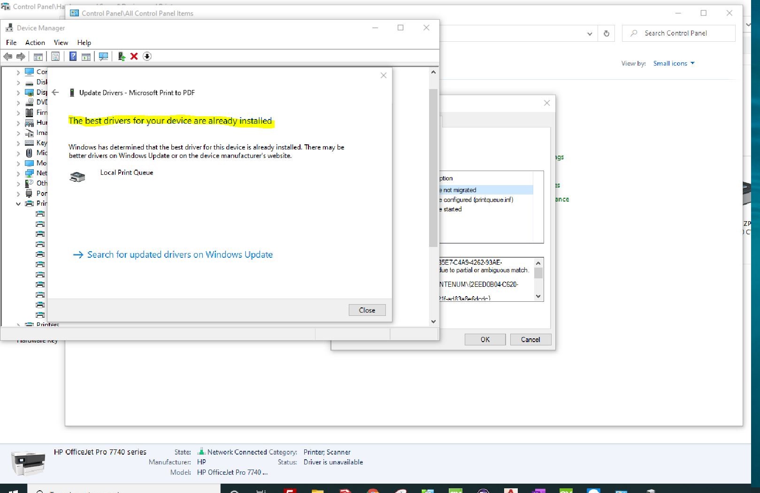This screenshot has width=760, height=493.
Task: Click OK in the device properties dialog
Action: coord(485,340)
